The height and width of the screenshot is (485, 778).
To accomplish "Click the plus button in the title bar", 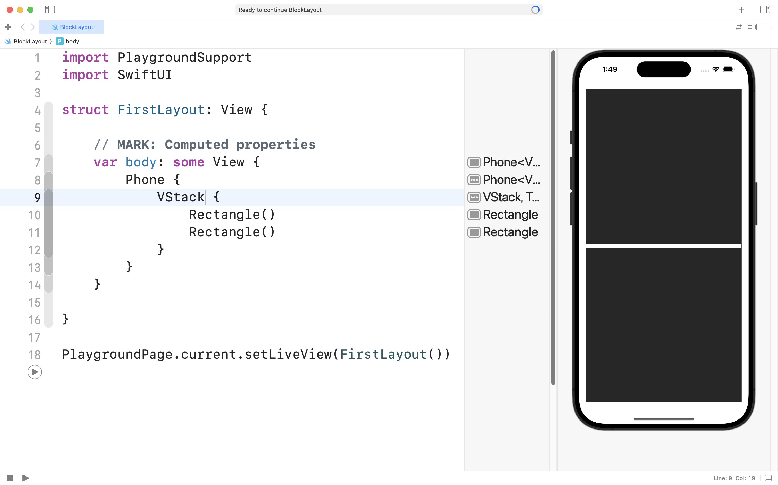I will click(741, 10).
